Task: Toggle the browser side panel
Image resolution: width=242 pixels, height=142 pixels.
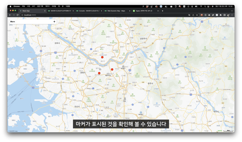Action: click(224, 15)
